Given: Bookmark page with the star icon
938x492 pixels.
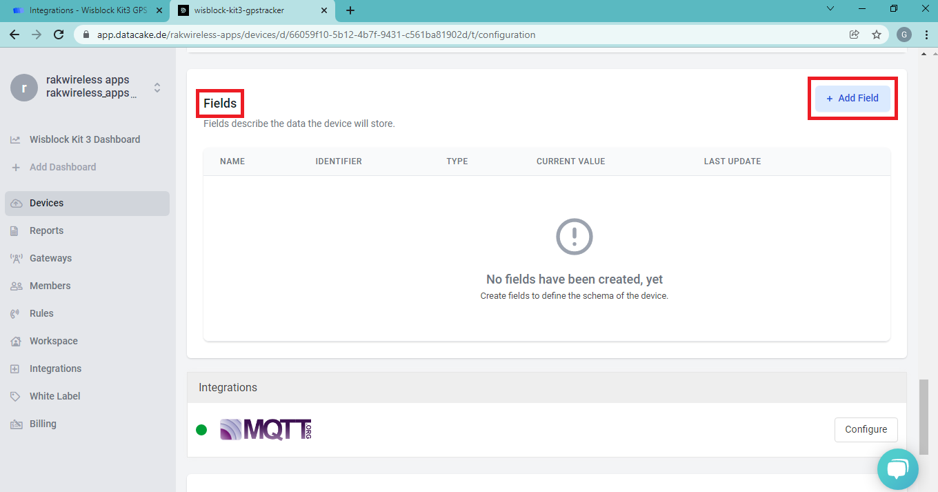Looking at the screenshot, I should click(877, 35).
